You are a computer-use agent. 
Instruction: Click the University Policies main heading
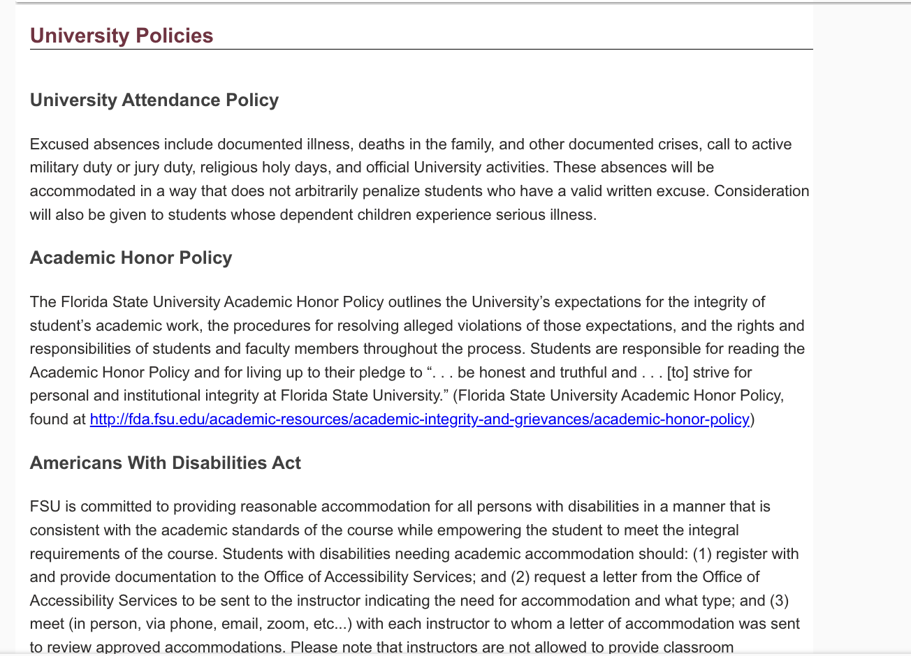click(122, 36)
